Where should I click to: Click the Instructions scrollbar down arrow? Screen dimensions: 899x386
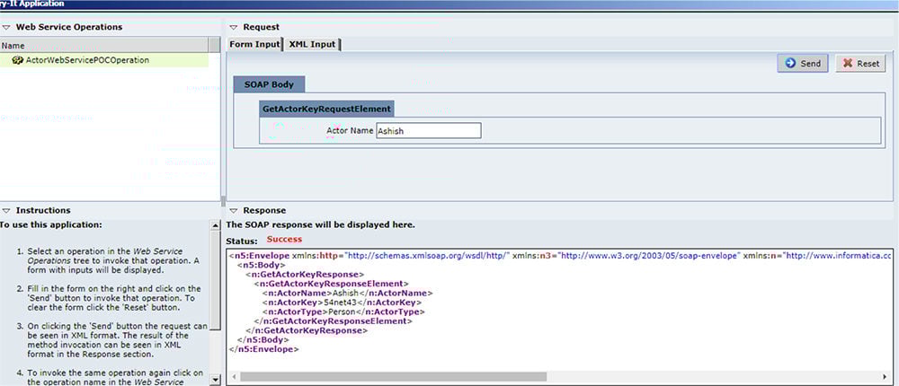[x=216, y=379]
